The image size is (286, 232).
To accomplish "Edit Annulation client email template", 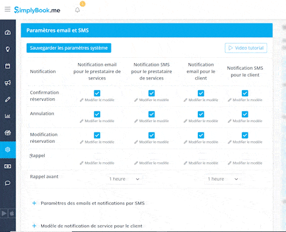I will pyautogui.click(x=201, y=121).
